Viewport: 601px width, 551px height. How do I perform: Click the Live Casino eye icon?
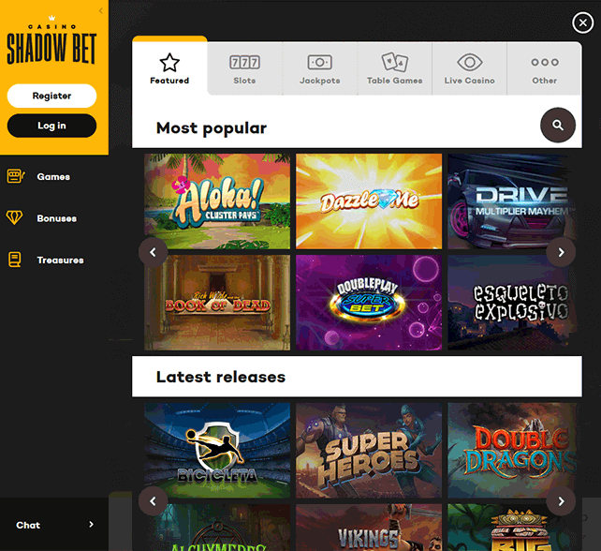[x=470, y=62]
